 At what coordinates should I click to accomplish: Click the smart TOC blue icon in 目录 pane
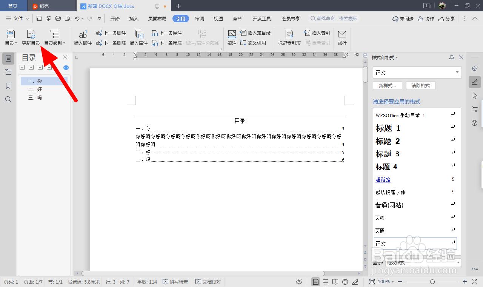[66, 68]
